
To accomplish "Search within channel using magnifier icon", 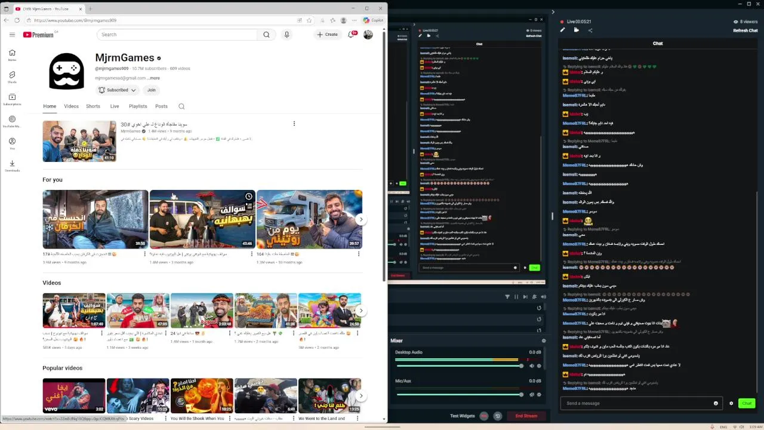I will (x=181, y=106).
